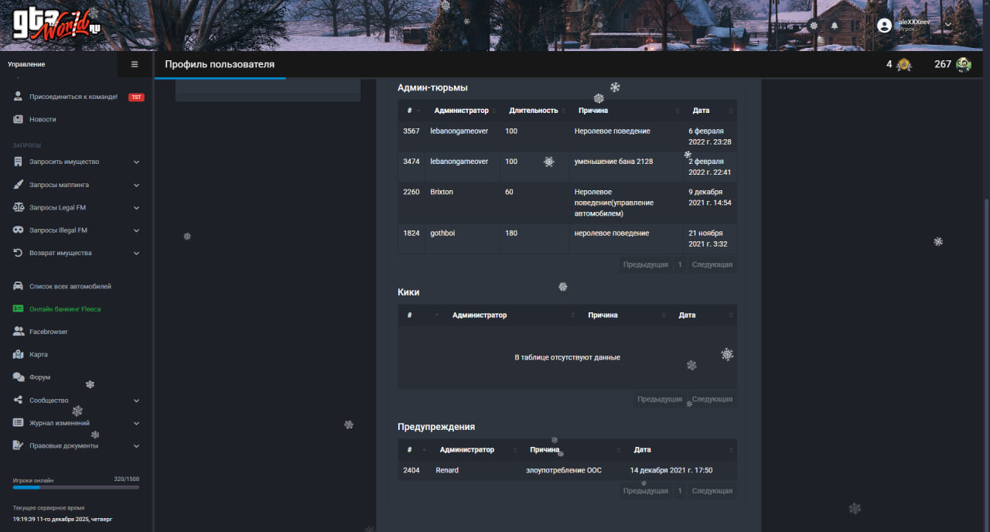Click row number 3567 in admin jails
The height and width of the screenshot is (532, 990).
[x=411, y=131]
